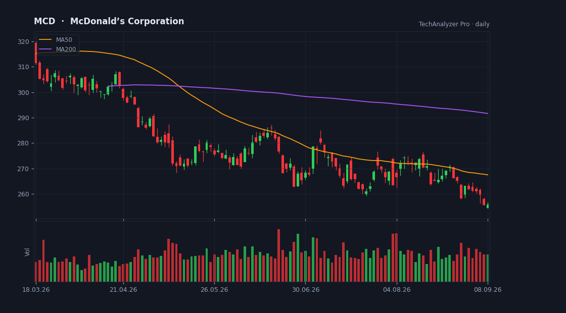Click the purple MA200 legend line swatch
Viewport: 566px width, 313px height.
pyautogui.click(x=45, y=49)
